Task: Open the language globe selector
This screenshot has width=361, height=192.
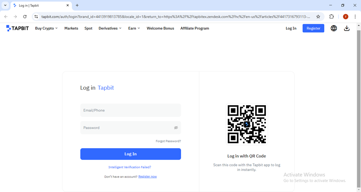Action: click(x=333, y=28)
